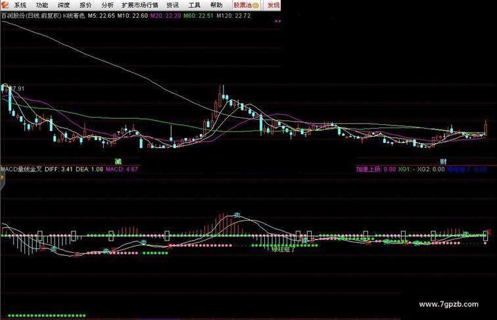Viewport: 497px width, 320px height.
Task: Open the 工具 menu
Action: coord(195,5)
